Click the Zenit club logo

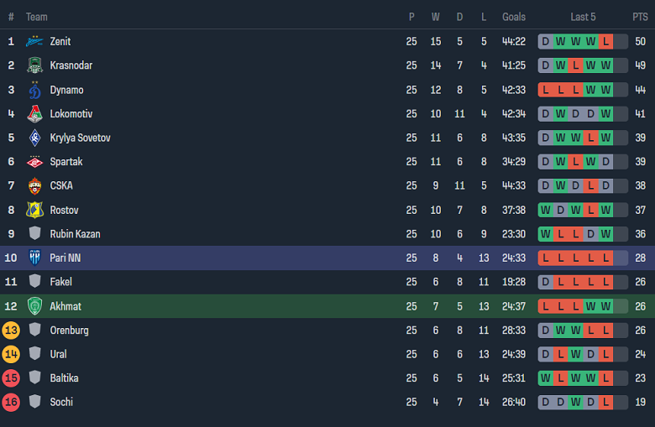[x=34, y=41]
